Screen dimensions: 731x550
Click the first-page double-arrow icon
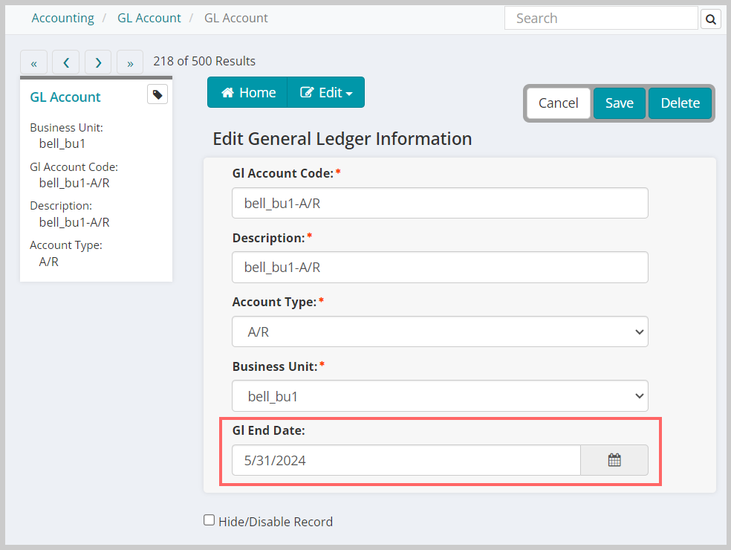point(33,62)
